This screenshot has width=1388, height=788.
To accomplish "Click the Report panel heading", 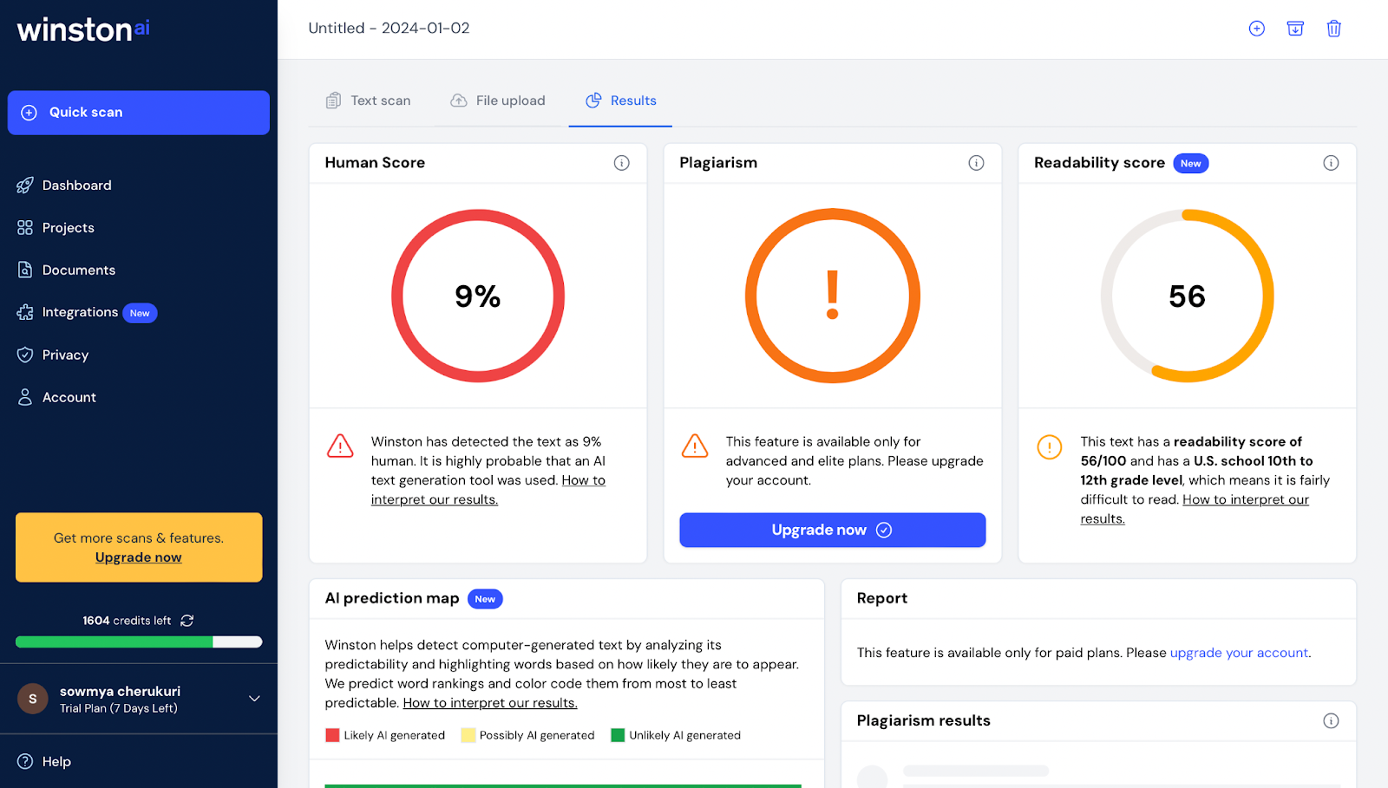I will pyautogui.click(x=882, y=598).
